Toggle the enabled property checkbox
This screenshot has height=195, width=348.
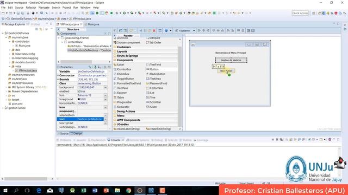pos(79,92)
